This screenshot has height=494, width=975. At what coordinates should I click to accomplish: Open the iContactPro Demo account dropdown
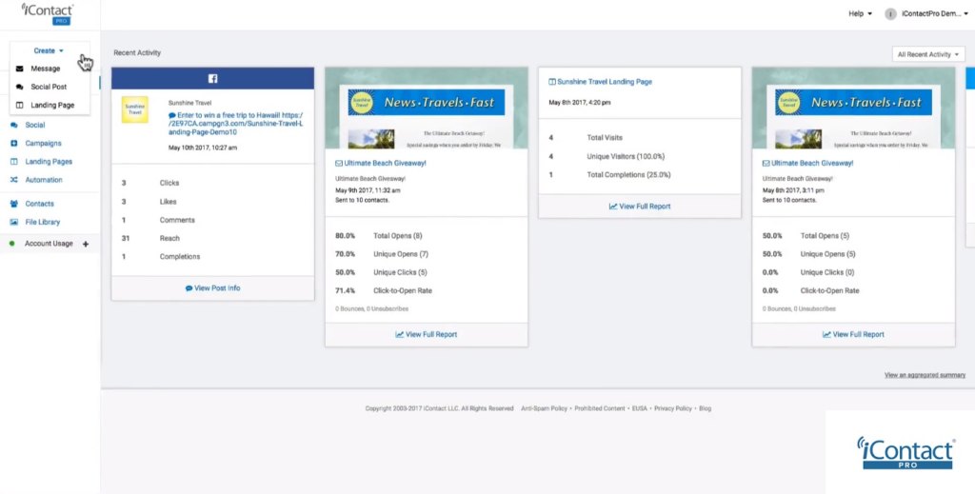click(x=934, y=13)
